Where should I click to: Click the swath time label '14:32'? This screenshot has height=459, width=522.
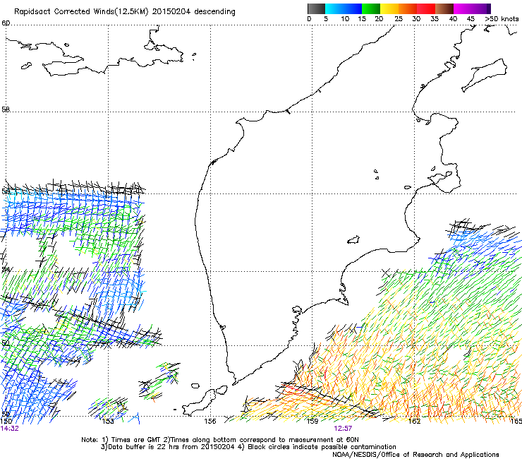(9, 429)
